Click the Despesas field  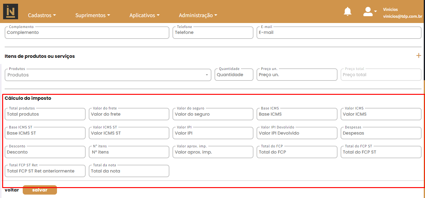381,133
